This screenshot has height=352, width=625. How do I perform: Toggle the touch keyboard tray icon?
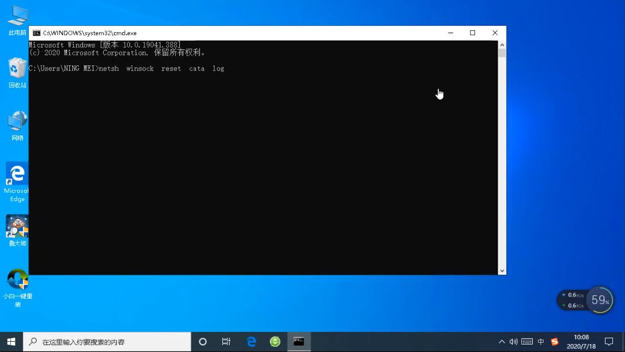527,342
